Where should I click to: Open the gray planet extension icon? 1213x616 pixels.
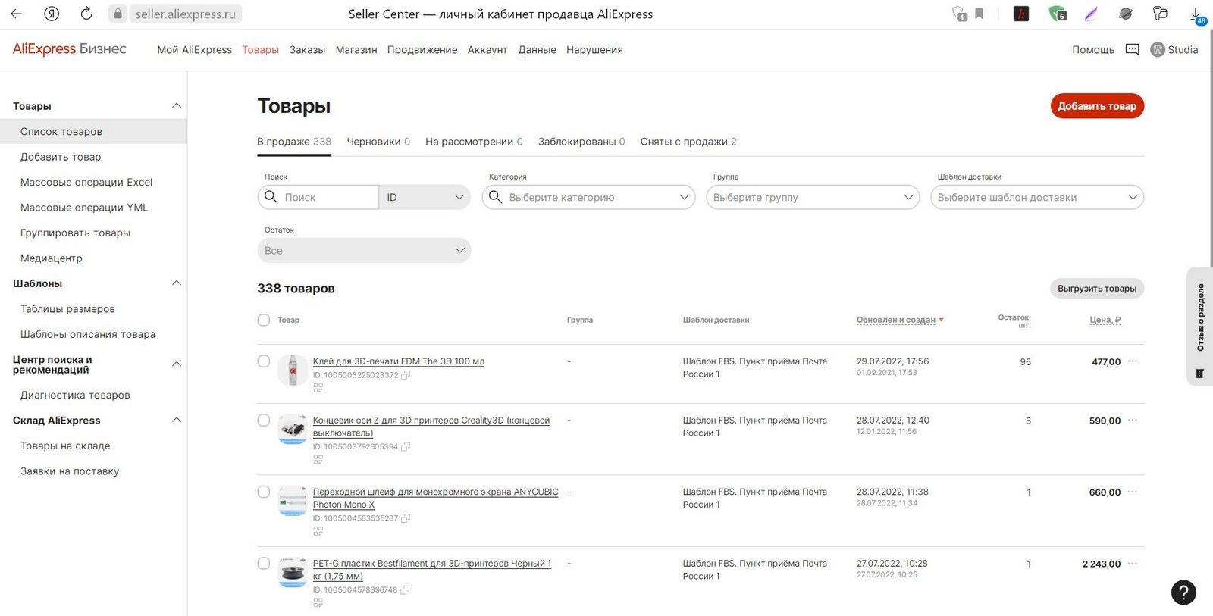[1126, 14]
